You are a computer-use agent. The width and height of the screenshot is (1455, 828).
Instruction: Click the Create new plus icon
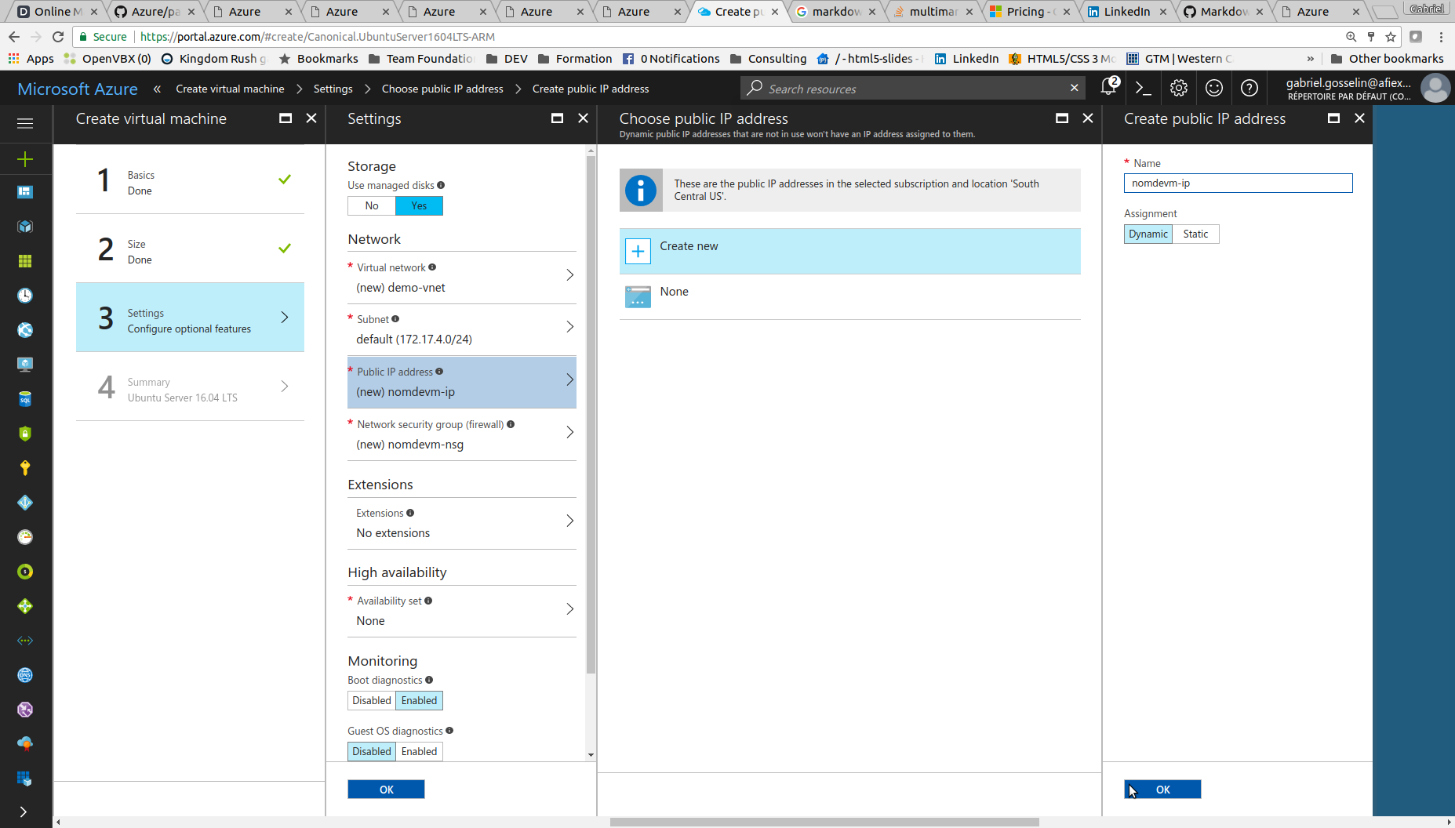pos(638,251)
